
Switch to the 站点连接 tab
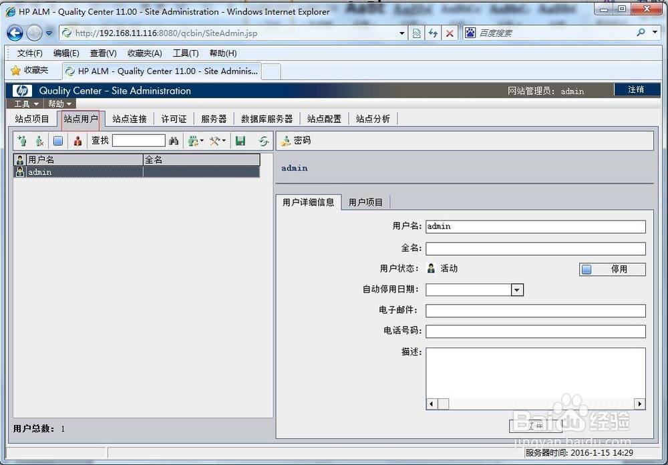[x=130, y=119]
